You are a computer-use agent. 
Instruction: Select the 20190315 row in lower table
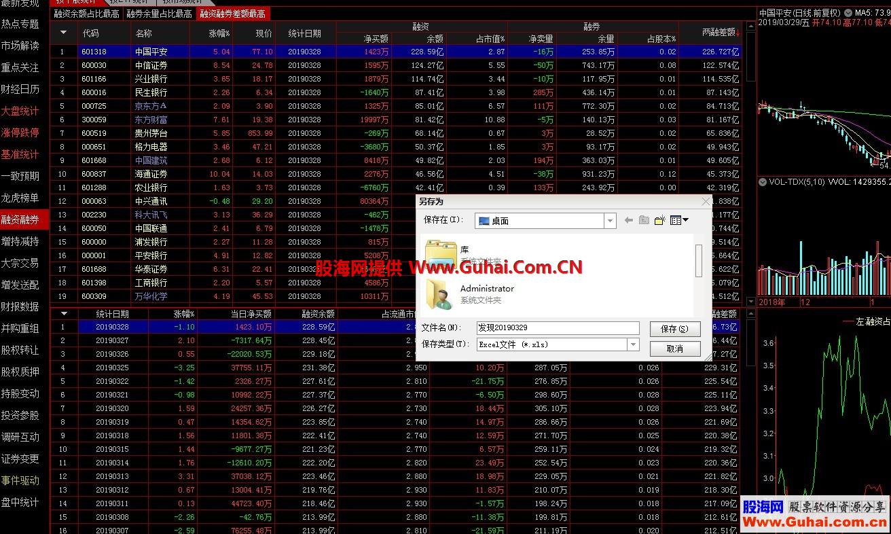point(397,449)
